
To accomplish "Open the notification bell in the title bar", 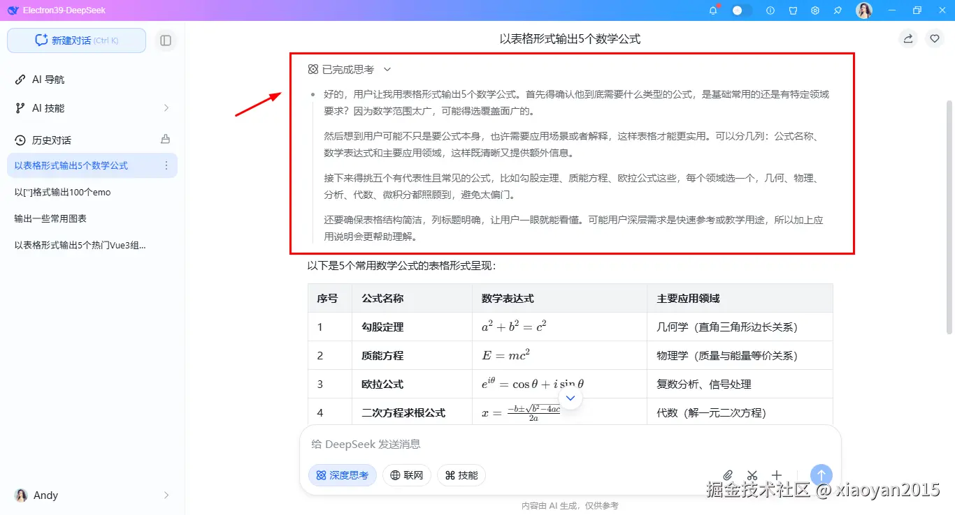I will tap(713, 10).
